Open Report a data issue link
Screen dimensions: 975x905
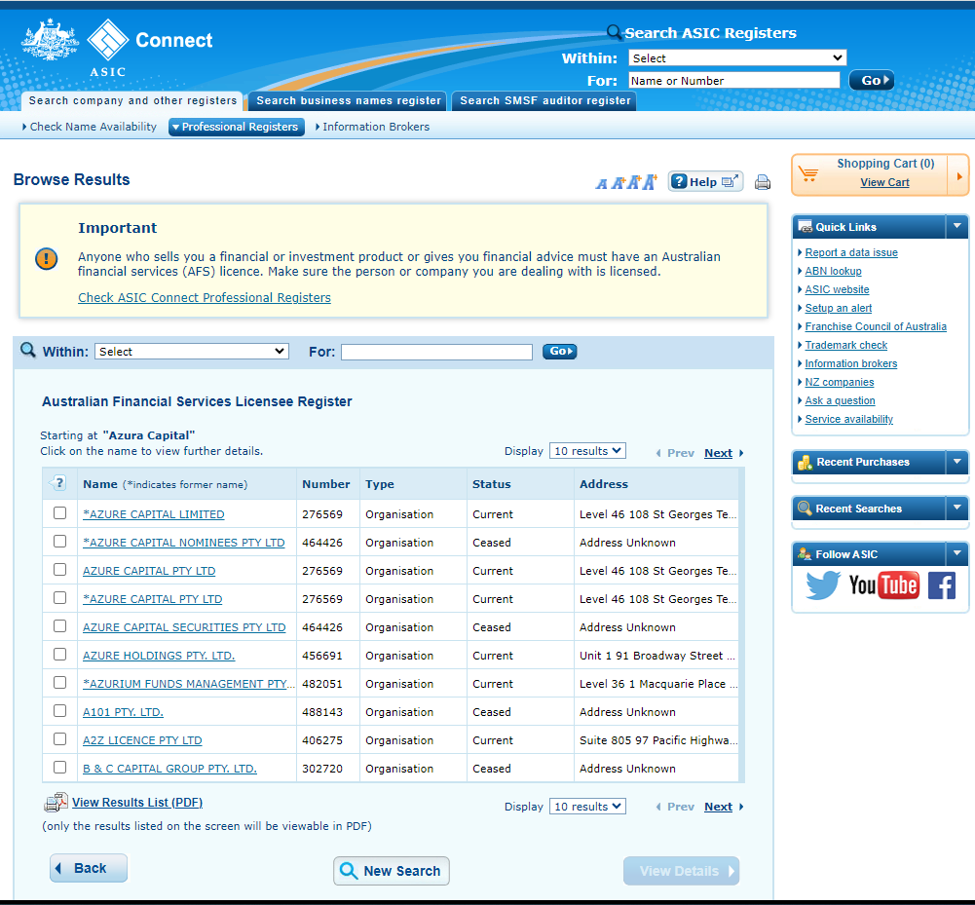tap(851, 252)
